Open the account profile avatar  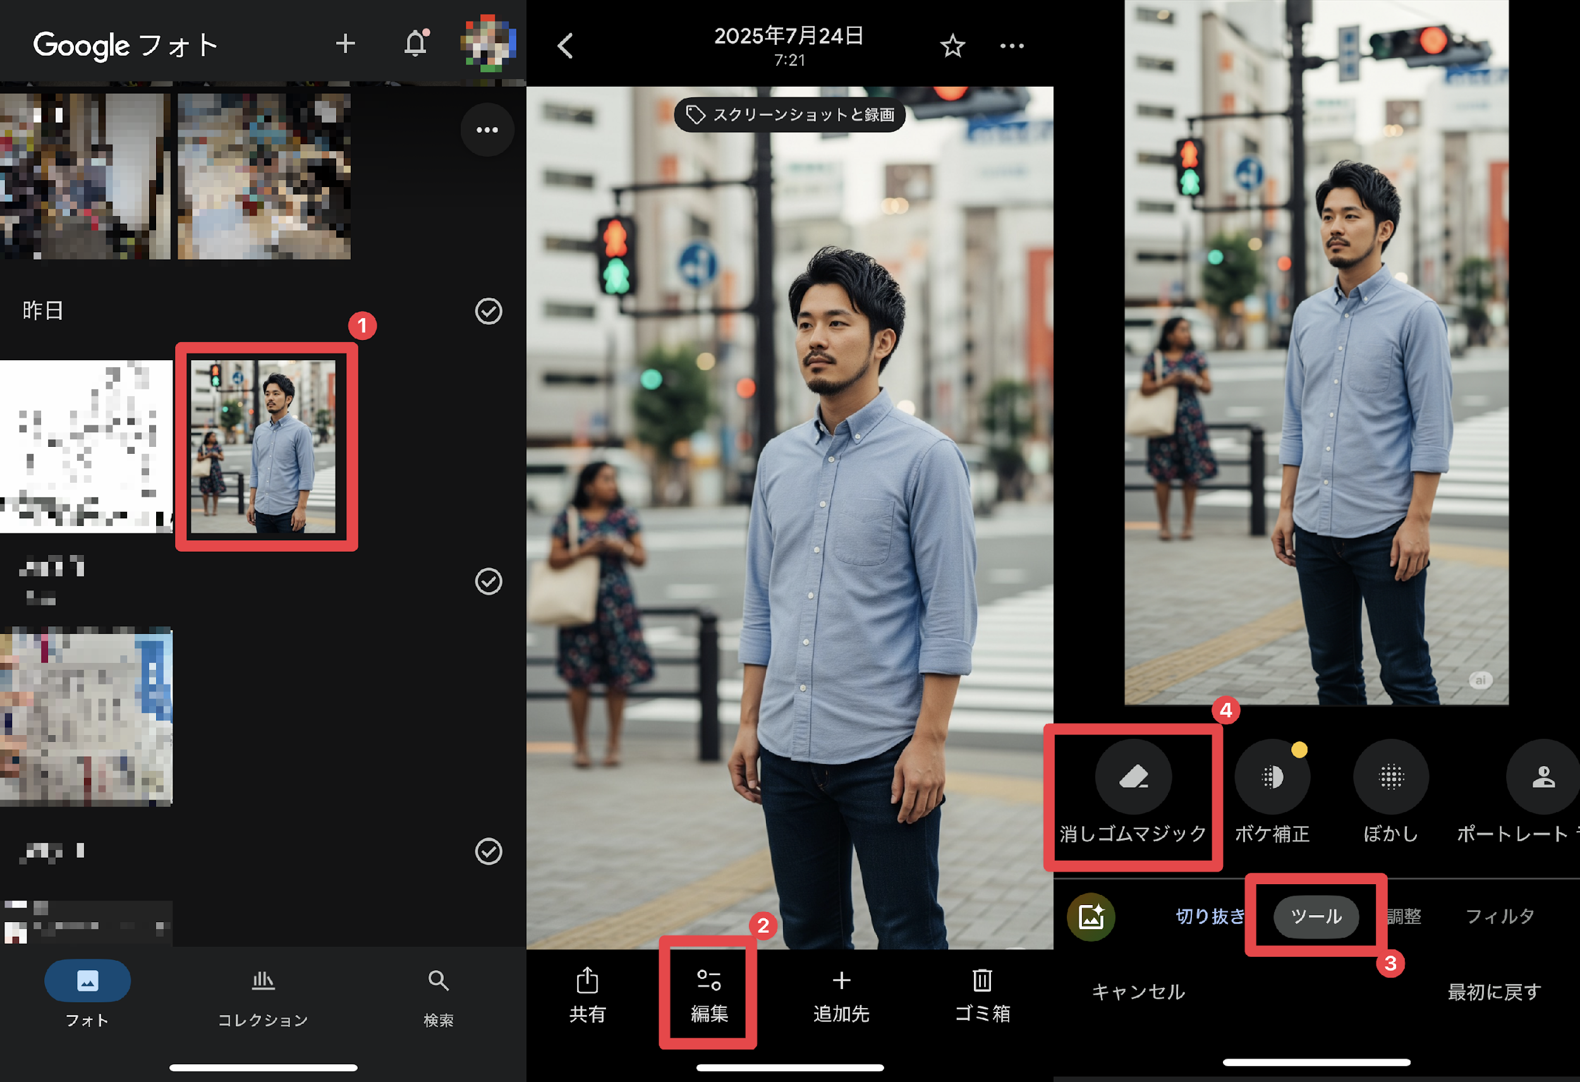pos(488,44)
